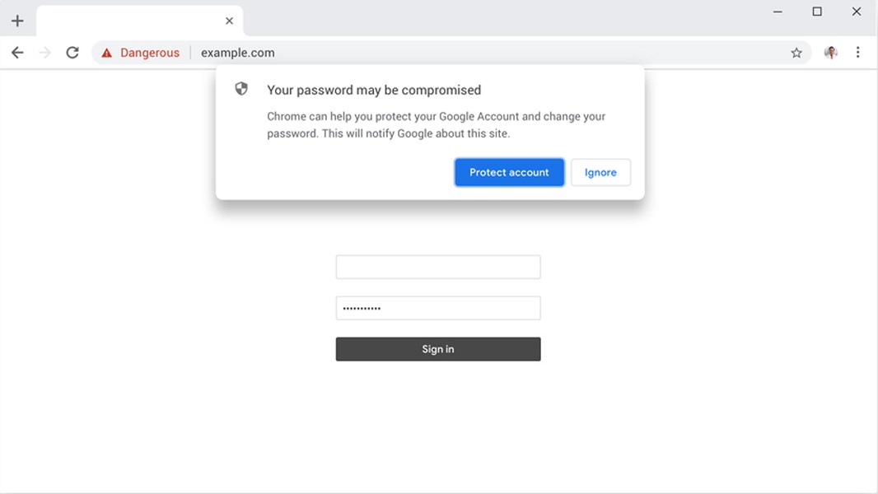Image resolution: width=878 pixels, height=494 pixels.
Task: Click the username input field
Action: [x=438, y=267]
